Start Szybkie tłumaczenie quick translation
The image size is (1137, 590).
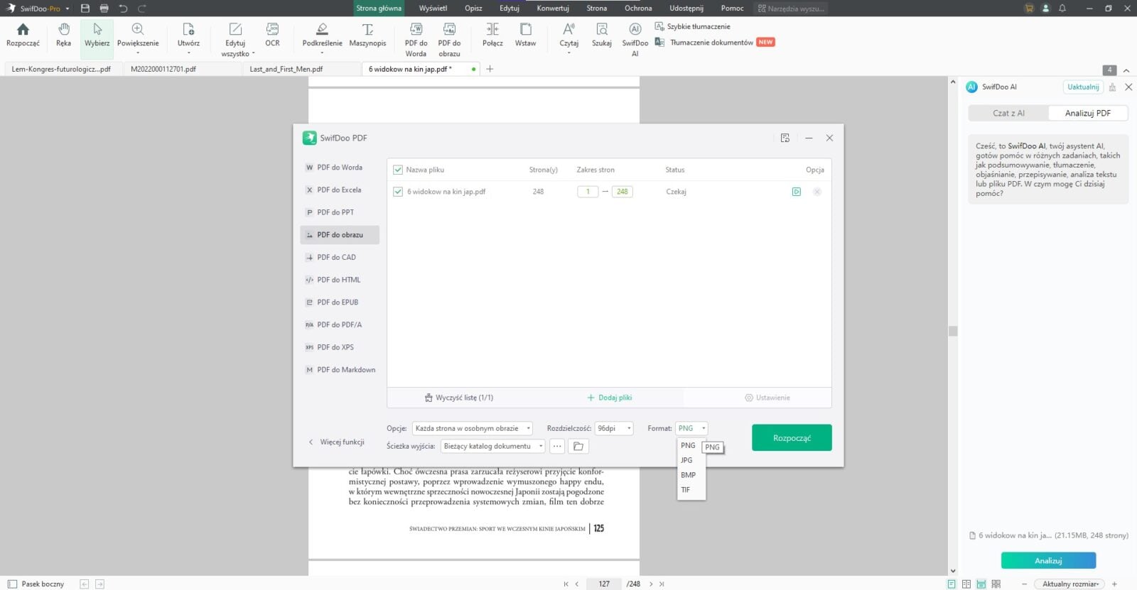[692, 26]
